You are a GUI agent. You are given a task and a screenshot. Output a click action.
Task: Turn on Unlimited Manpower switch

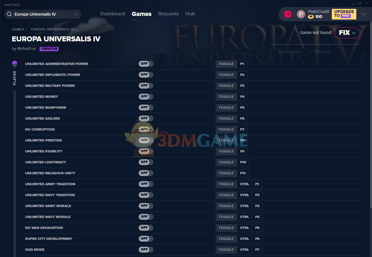pyautogui.click(x=146, y=108)
